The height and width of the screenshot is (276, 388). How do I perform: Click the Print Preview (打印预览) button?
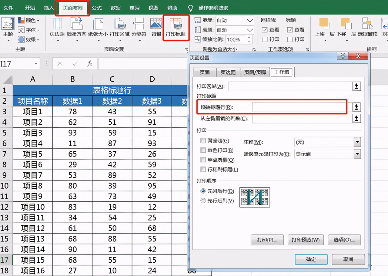click(306, 240)
